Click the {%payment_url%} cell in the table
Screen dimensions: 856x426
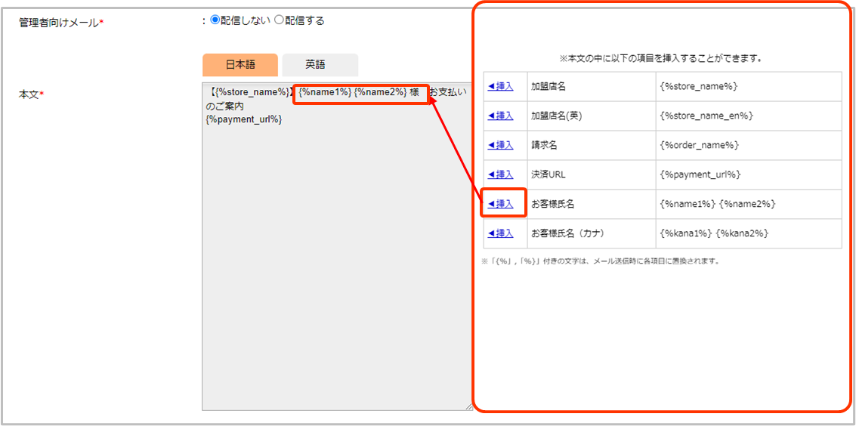[x=700, y=174]
